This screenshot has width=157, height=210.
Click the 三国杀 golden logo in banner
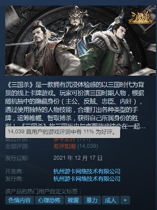pos(141,18)
